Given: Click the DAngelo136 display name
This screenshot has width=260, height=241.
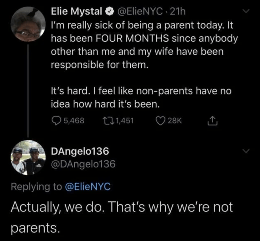Looking at the screenshot, I should point(80,151).
